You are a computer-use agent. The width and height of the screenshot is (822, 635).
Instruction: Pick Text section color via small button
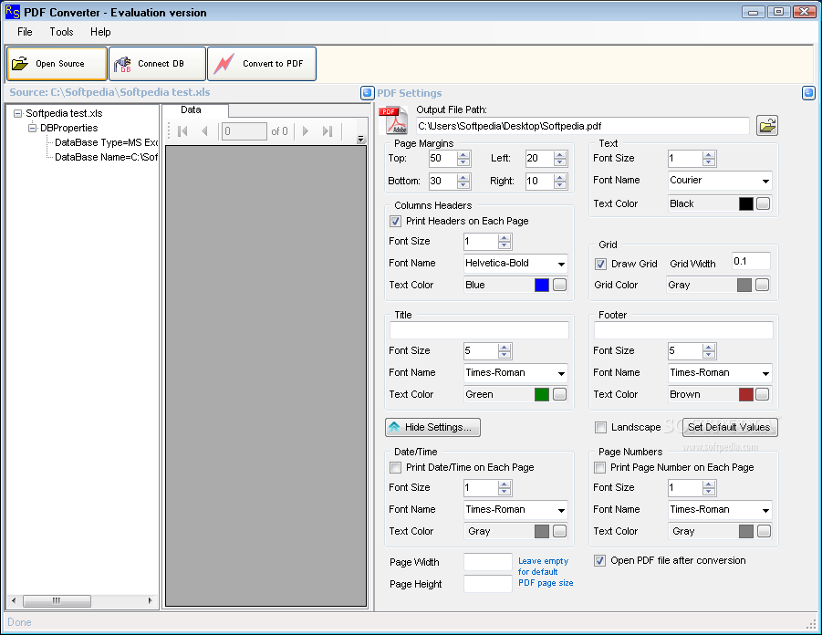pyautogui.click(x=764, y=203)
